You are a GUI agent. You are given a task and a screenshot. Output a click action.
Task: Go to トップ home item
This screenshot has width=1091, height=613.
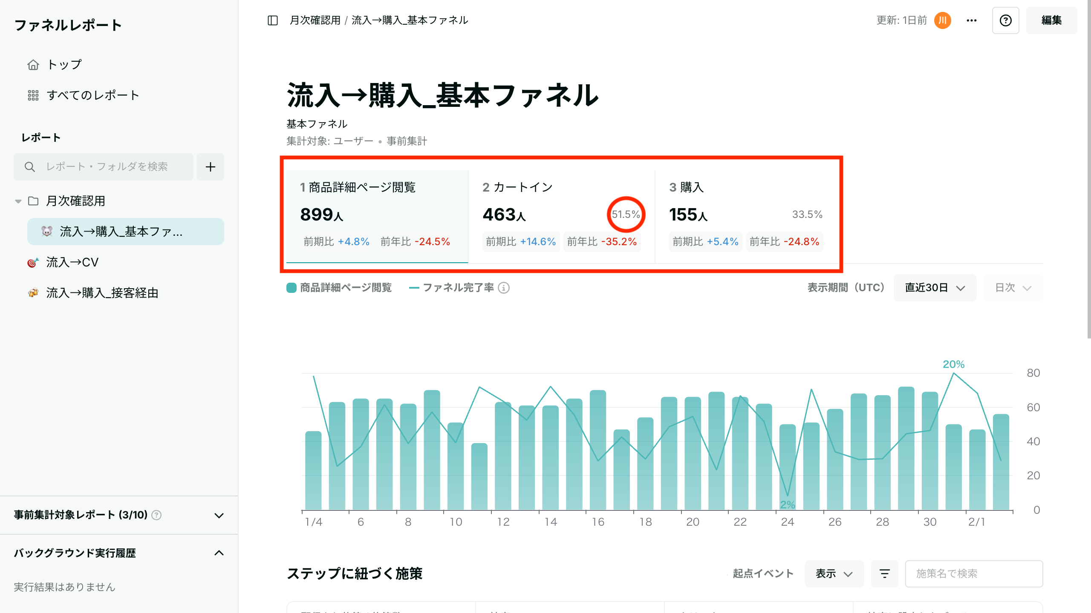coord(64,65)
